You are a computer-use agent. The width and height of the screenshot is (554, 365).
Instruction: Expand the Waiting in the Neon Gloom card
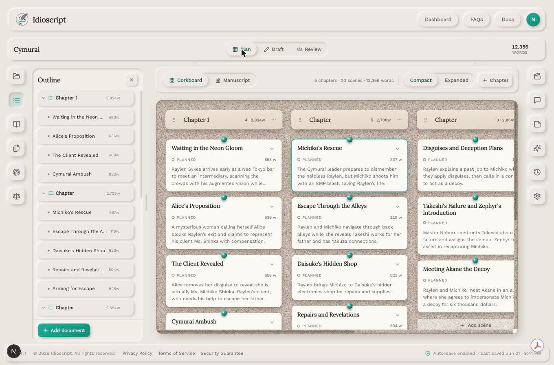[272, 149]
